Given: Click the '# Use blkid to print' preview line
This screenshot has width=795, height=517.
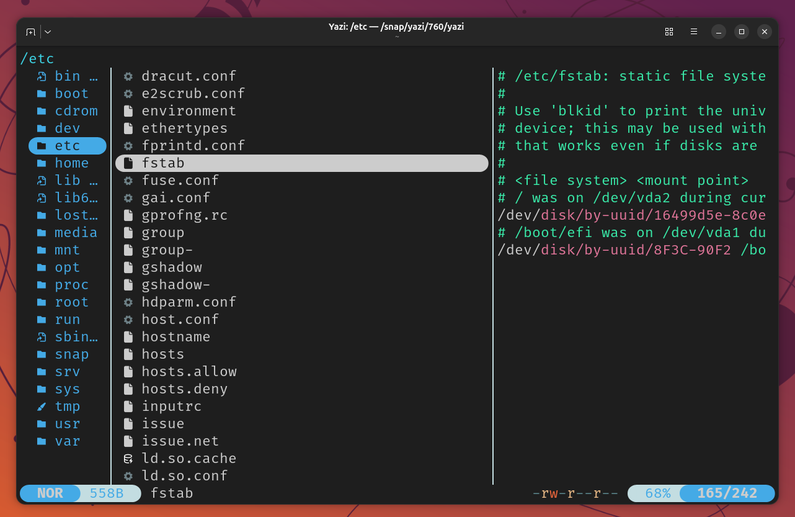Looking at the screenshot, I should click(632, 111).
